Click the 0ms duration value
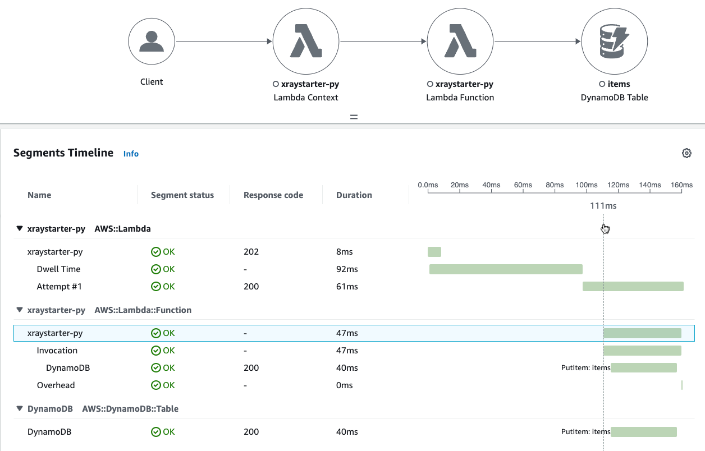The image size is (705, 451). [x=345, y=385]
